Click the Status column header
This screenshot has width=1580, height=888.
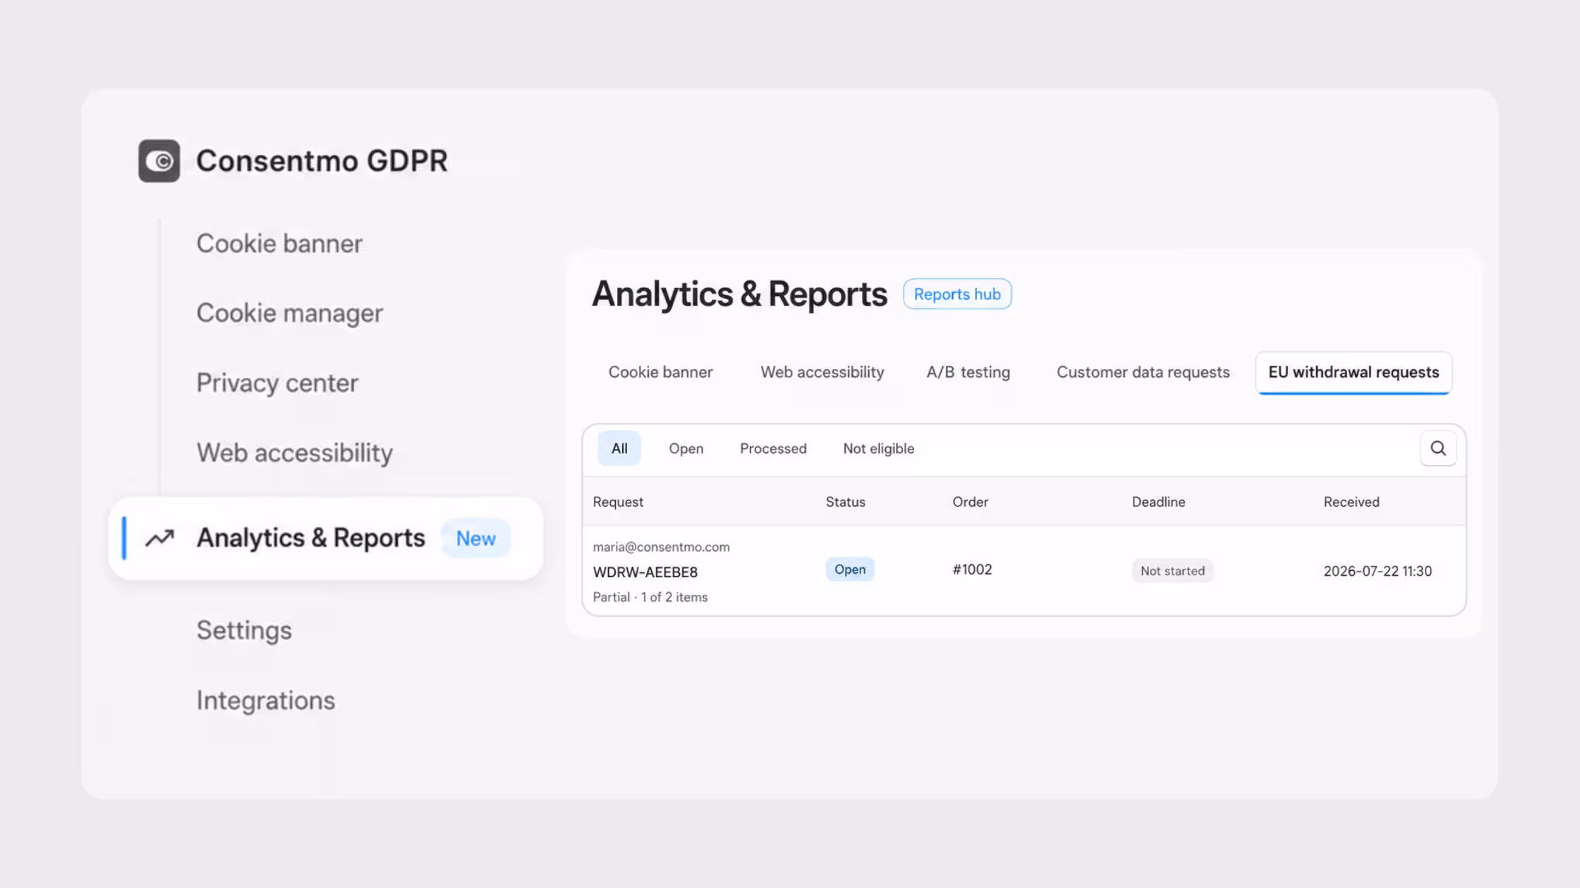coord(845,502)
